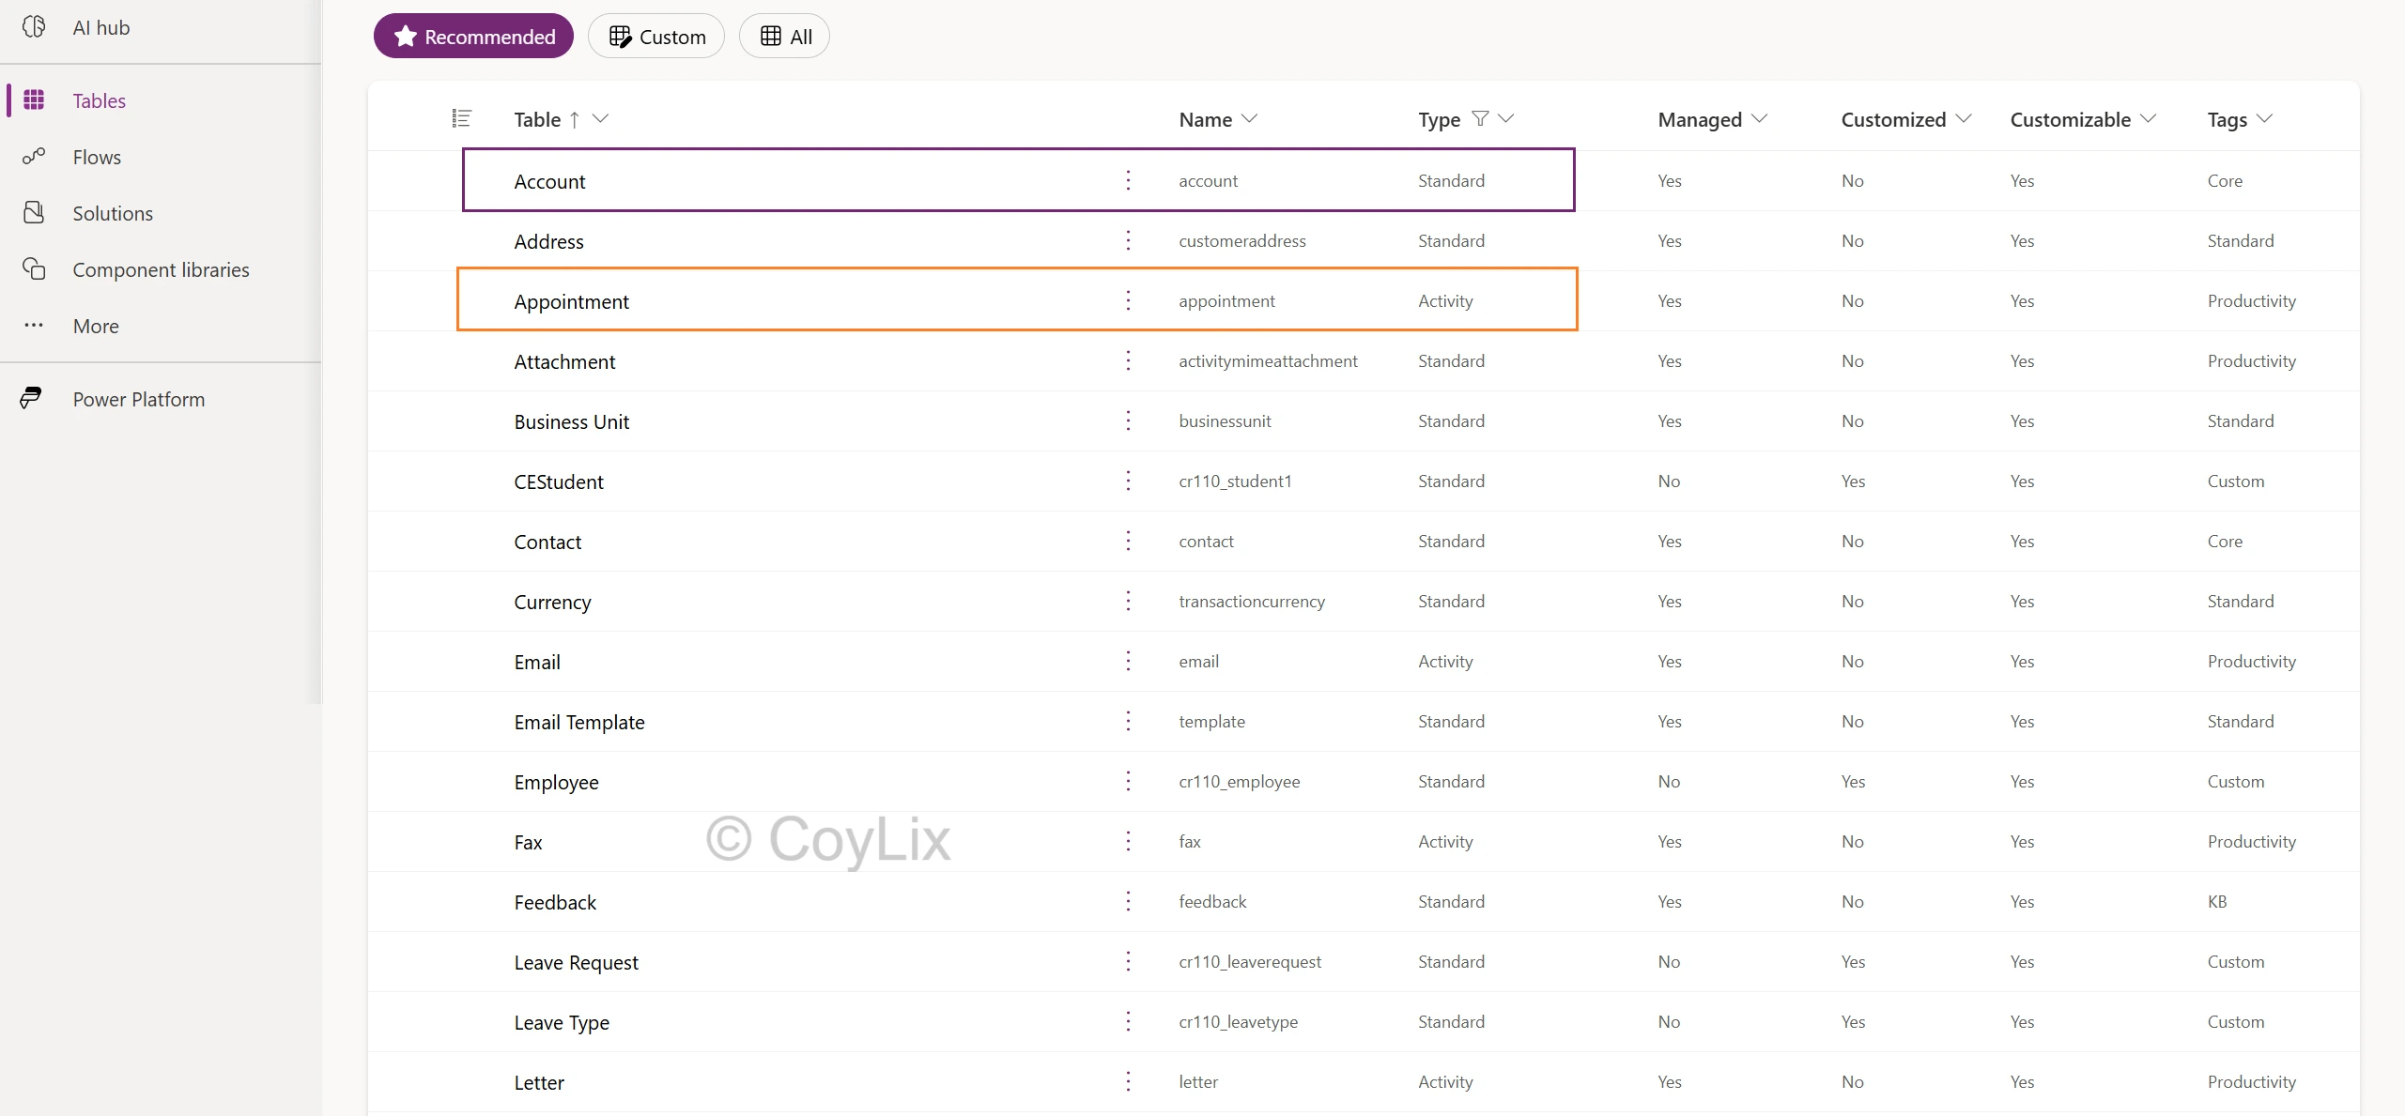Open Component libraries in the sidebar
The image size is (2405, 1116).
pyautogui.click(x=161, y=269)
